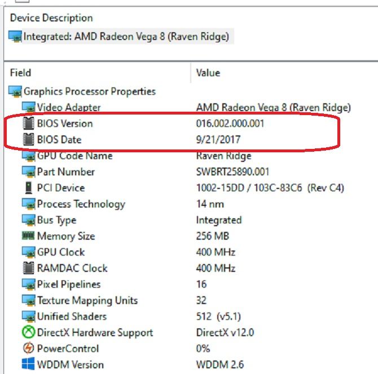378x374 pixels.
Task: Select the Texture Mapping Units row
Action: tap(87, 300)
